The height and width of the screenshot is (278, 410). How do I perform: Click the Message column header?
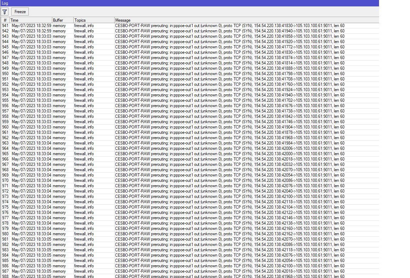coord(247,20)
